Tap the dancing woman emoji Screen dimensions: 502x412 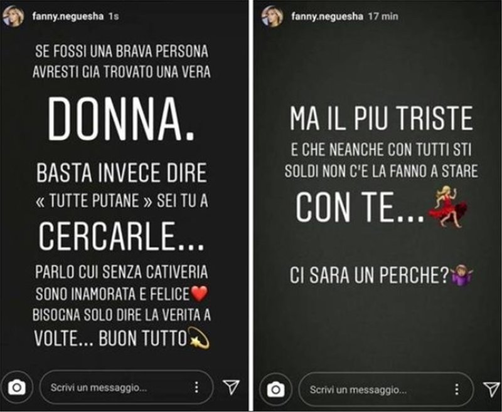click(447, 207)
